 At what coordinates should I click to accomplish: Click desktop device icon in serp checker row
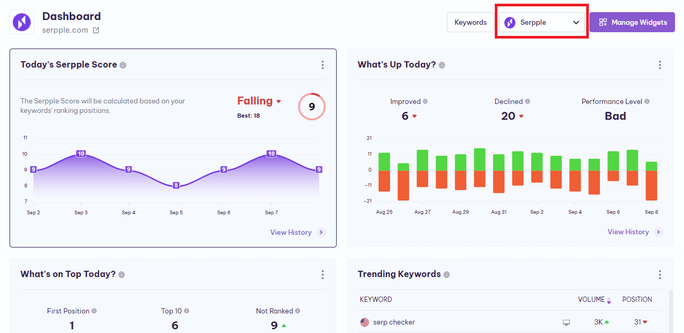pyautogui.click(x=566, y=322)
